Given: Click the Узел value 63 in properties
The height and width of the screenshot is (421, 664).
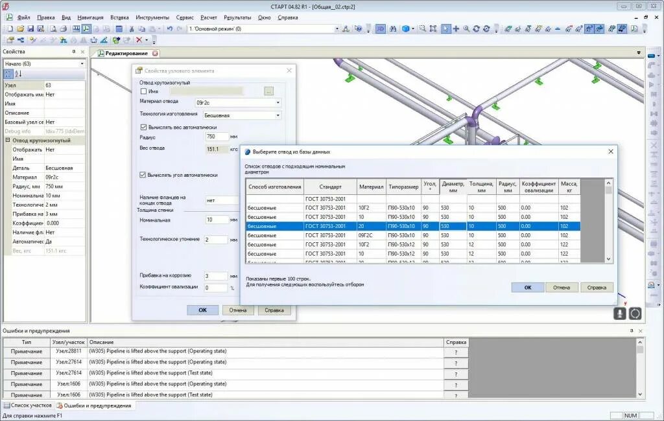Looking at the screenshot, I should tap(64, 85).
